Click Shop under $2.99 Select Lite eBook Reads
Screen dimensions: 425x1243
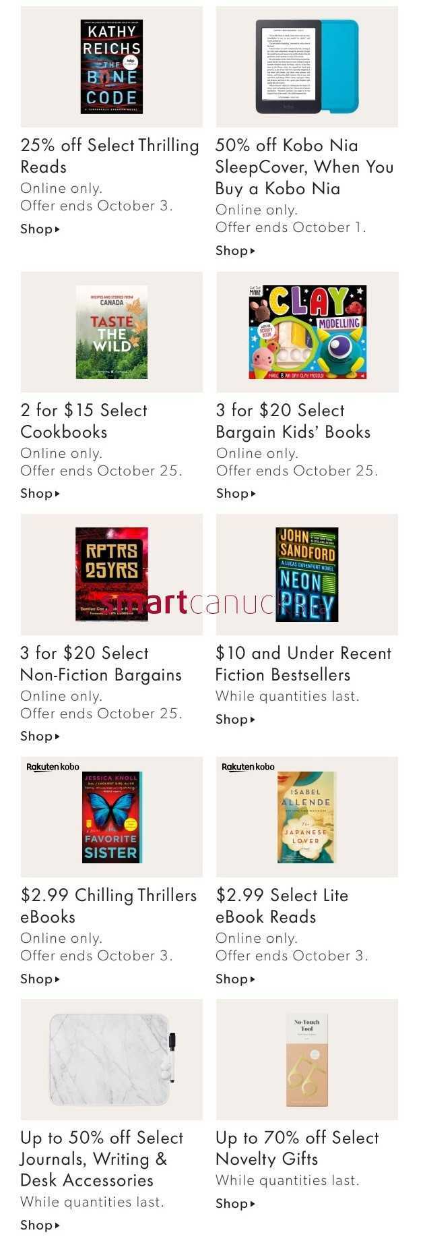(236, 979)
